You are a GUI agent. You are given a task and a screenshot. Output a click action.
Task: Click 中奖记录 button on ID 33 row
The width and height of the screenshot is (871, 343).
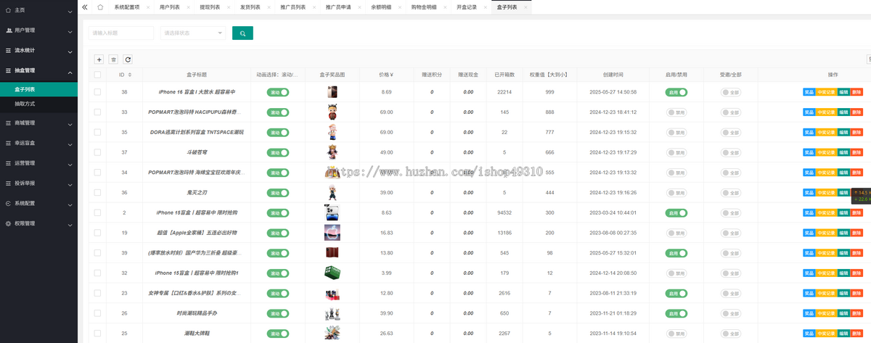pyautogui.click(x=827, y=112)
